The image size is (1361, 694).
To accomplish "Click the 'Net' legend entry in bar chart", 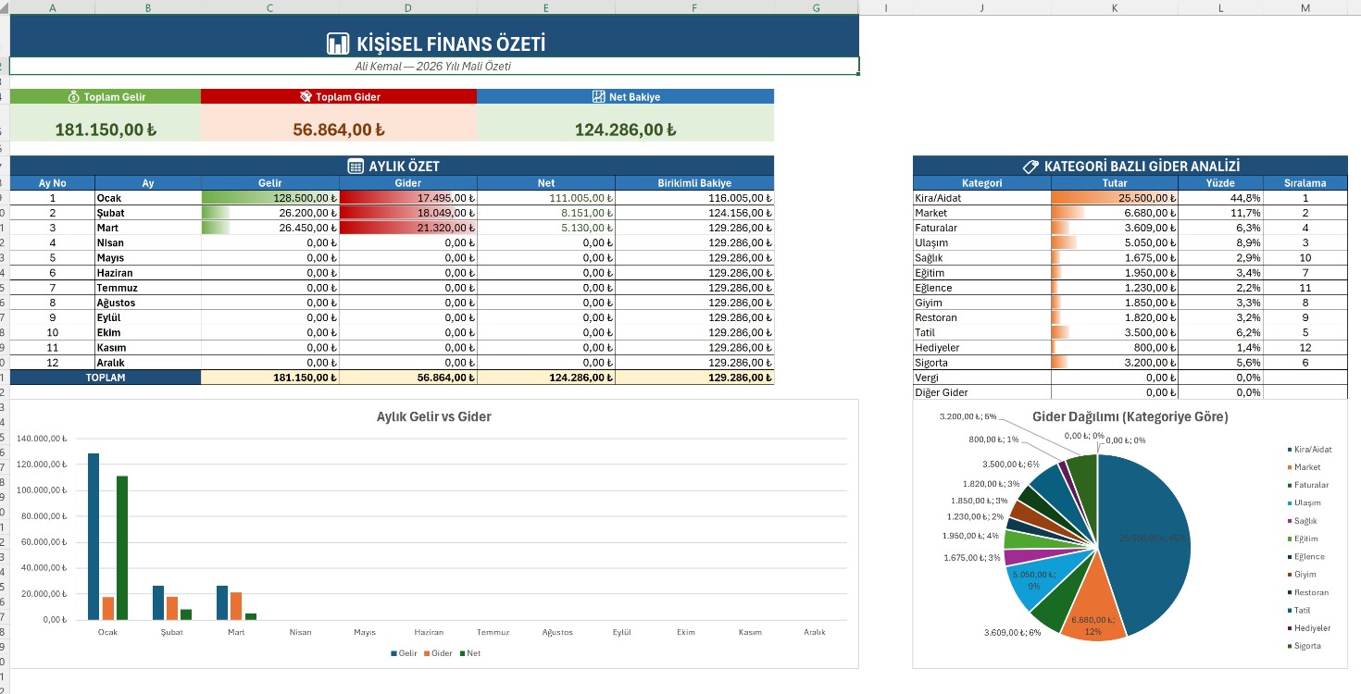I will (469, 653).
